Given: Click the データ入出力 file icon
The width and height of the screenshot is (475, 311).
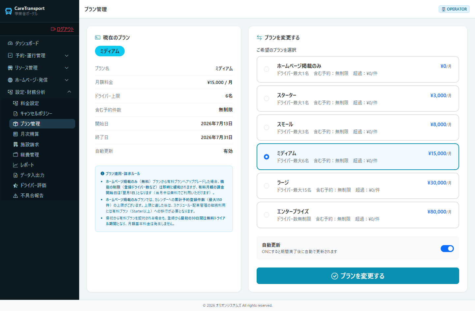Looking at the screenshot, I should pyautogui.click(x=16, y=175).
